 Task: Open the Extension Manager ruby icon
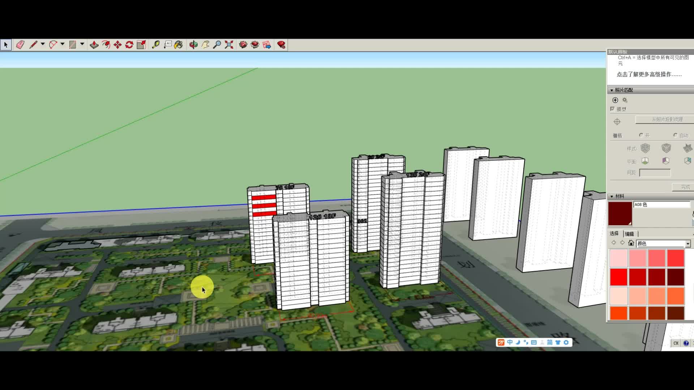coord(281,45)
